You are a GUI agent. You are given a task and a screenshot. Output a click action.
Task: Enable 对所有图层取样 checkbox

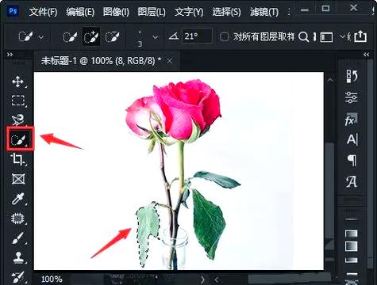click(x=224, y=36)
